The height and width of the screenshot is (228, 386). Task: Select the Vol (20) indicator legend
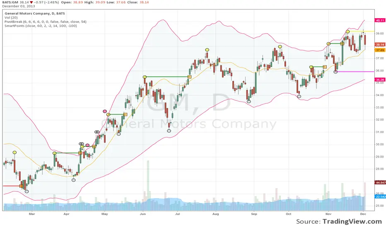coord(11,18)
